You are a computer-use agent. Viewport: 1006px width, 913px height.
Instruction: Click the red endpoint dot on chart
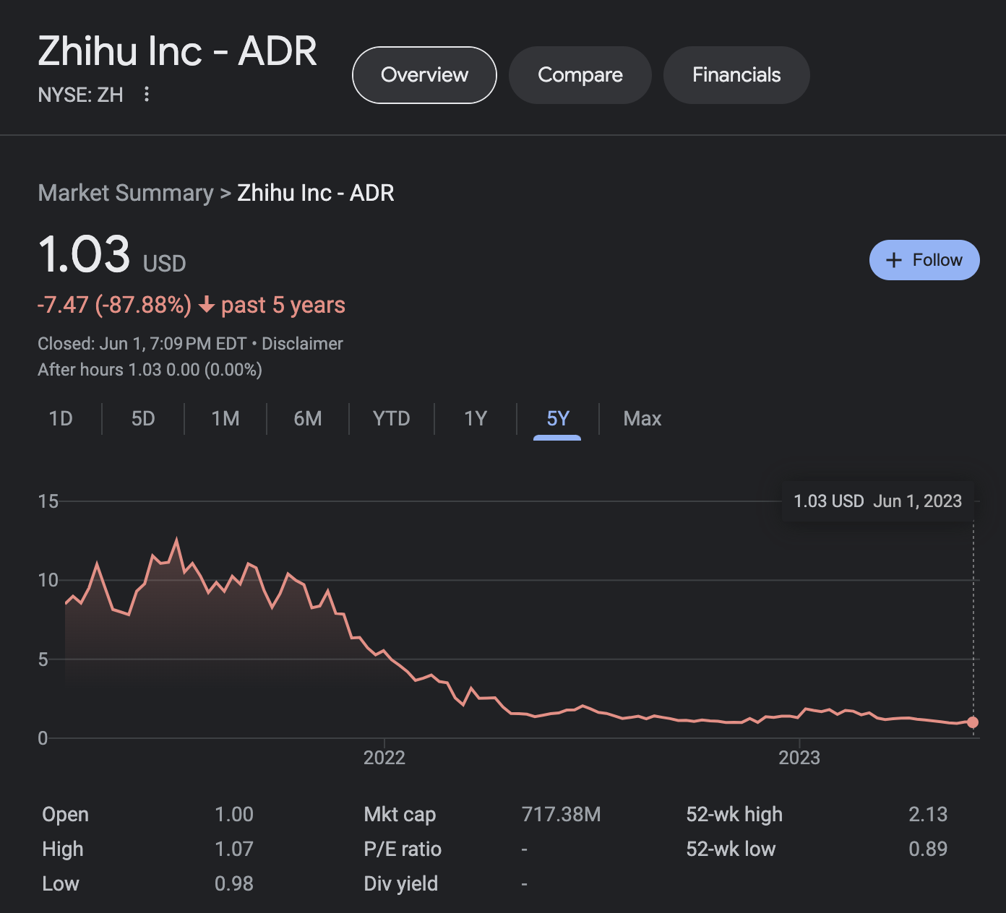click(x=973, y=722)
